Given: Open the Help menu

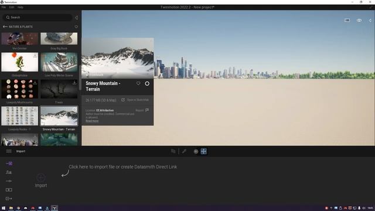Looking at the screenshot, I should [21, 7].
